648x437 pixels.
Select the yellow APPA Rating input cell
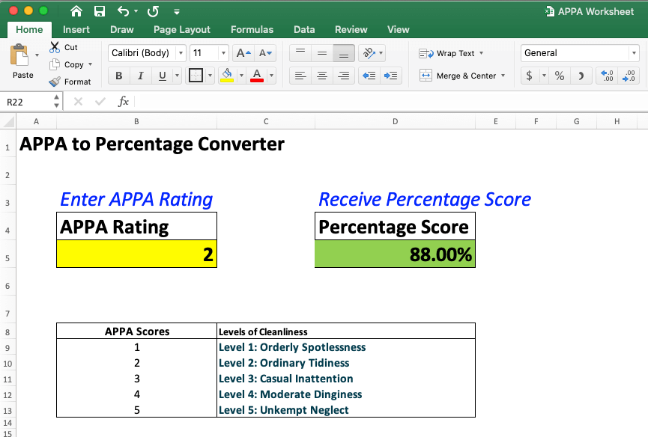(136, 254)
